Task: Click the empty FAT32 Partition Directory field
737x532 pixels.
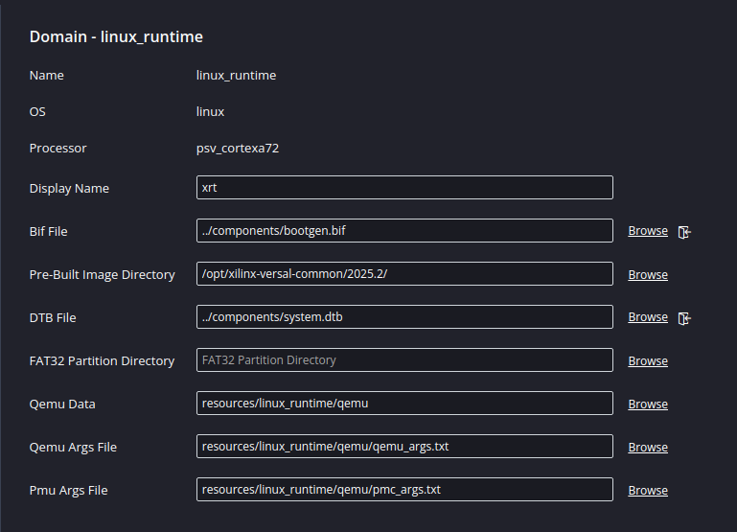Action: coord(403,360)
